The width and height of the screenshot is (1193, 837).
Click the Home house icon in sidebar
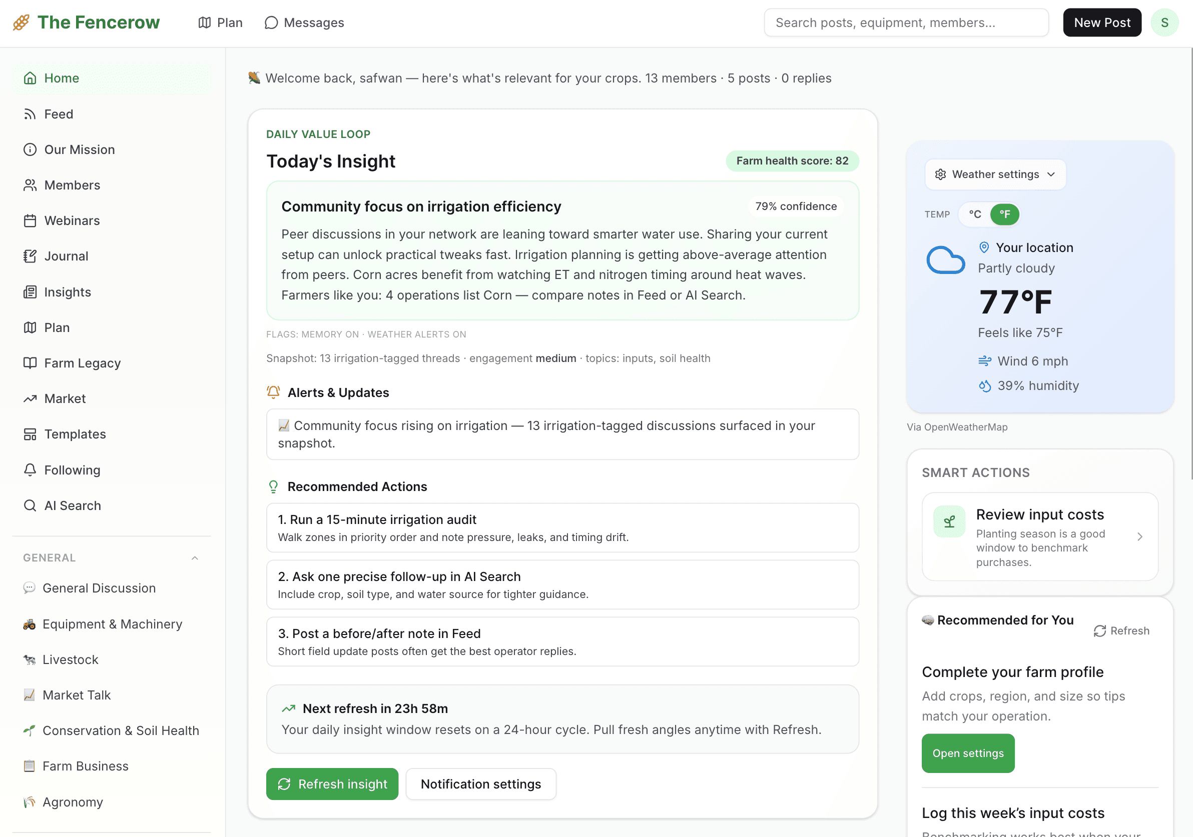tap(30, 78)
